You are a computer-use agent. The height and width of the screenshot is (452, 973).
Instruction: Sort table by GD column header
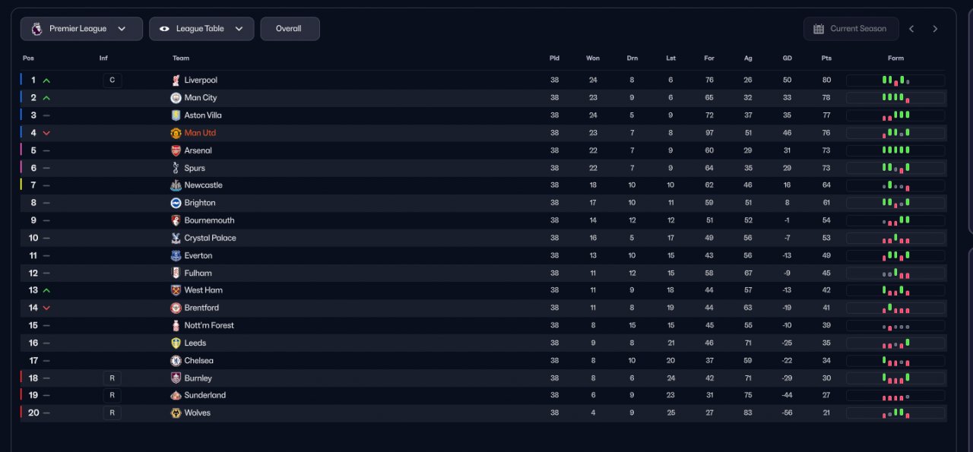(787, 58)
